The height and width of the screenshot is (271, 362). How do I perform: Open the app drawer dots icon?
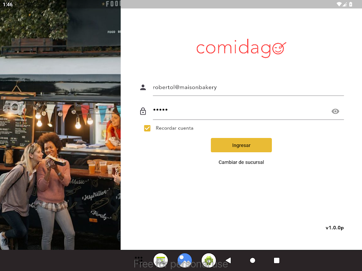point(139,260)
